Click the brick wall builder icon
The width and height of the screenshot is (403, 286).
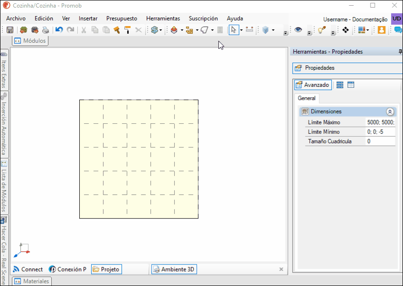[x=189, y=30]
